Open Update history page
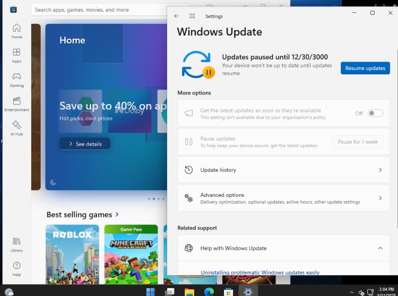The height and width of the screenshot is (296, 398). tap(283, 170)
